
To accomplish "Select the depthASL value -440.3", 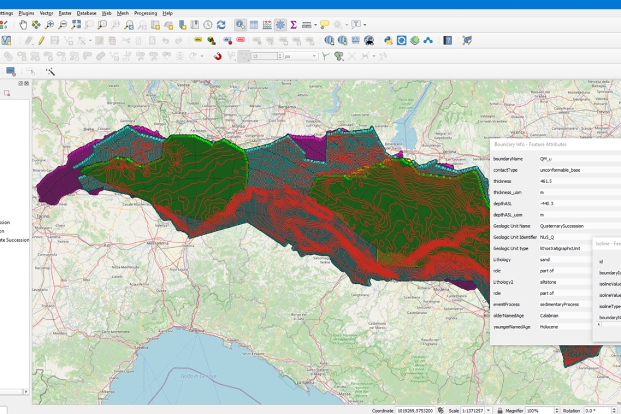I will (x=546, y=204).
